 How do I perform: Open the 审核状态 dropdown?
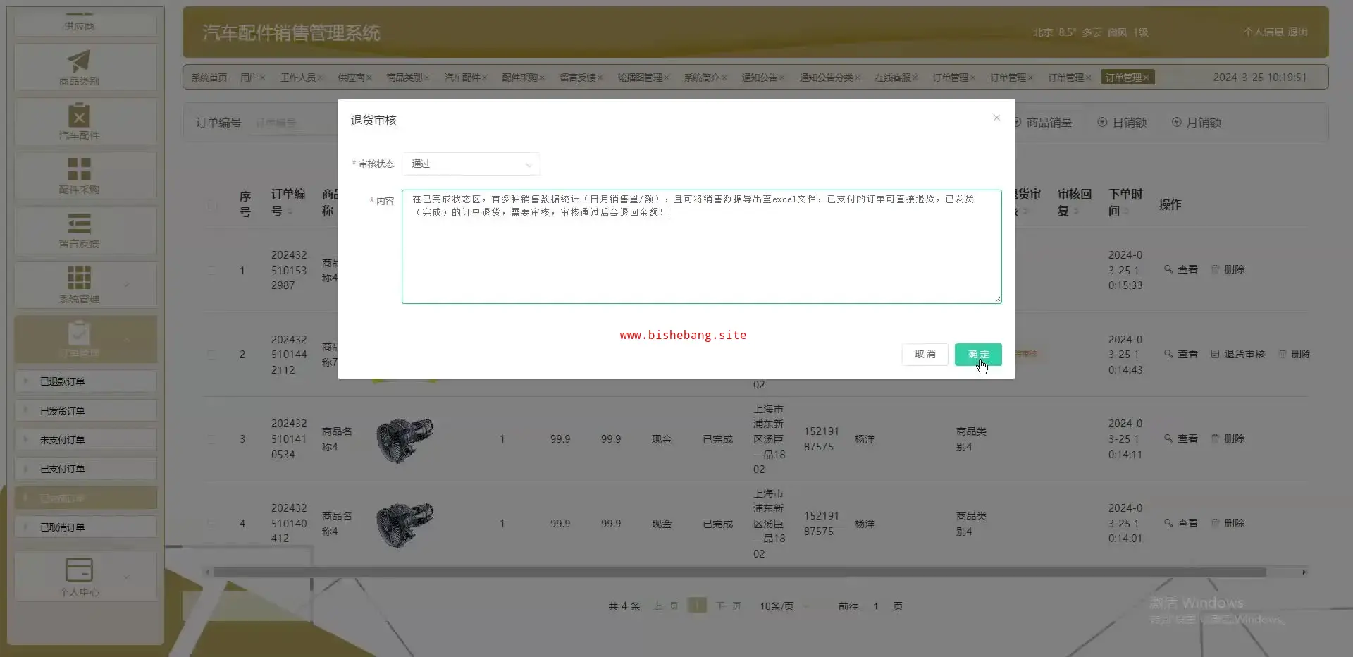point(471,164)
